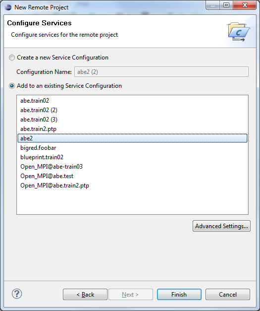The image size is (260, 311).
Task: Pick abe.train02 (3) in the list
Action: click(x=132, y=120)
